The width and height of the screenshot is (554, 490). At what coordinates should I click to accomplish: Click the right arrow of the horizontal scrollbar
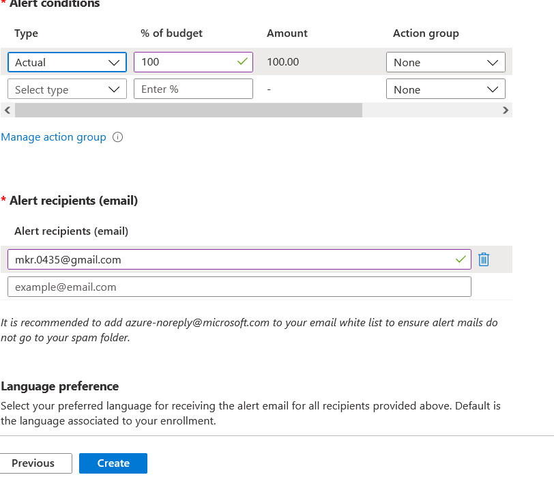[x=506, y=111]
